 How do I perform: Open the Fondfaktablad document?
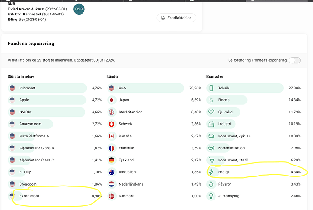click(176, 18)
